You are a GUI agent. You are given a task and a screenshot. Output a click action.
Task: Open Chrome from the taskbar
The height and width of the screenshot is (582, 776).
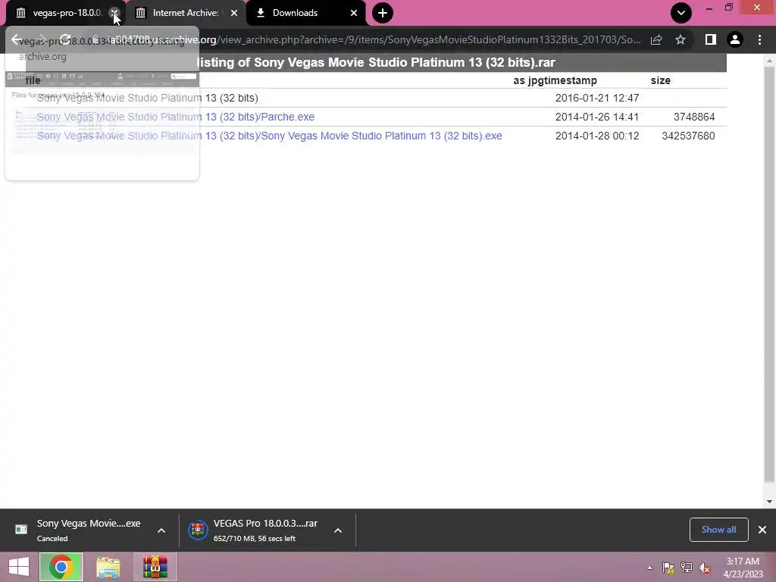[x=61, y=567]
